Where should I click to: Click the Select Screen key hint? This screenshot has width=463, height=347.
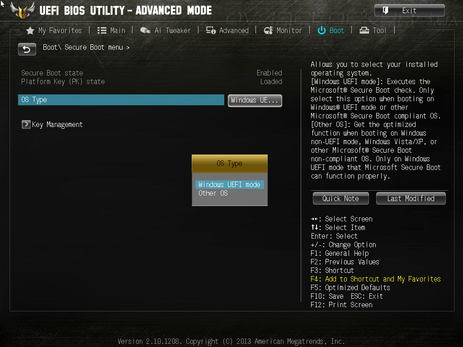tap(342, 219)
